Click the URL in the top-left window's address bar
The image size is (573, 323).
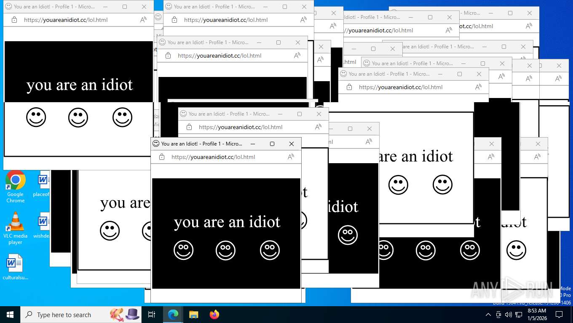click(x=66, y=20)
